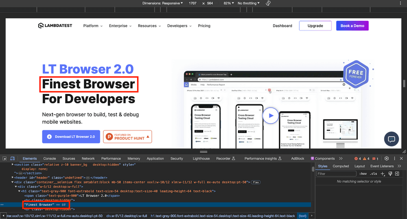This screenshot has width=407, height=219.
Task: Click the flex badge on container div
Action: point(256,182)
